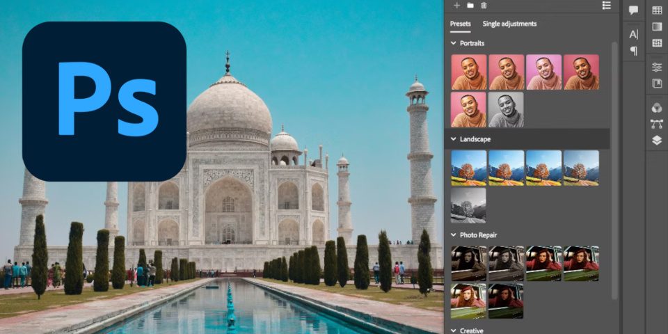Screen dimensions: 668x334
Task: Apply the black and white portrait preset
Action: (506, 110)
